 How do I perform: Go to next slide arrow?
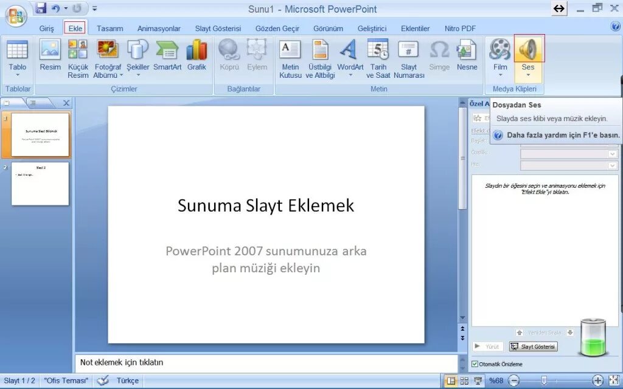(x=462, y=338)
